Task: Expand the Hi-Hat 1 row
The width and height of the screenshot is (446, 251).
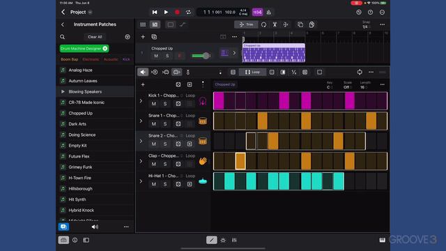Action: [141, 181]
